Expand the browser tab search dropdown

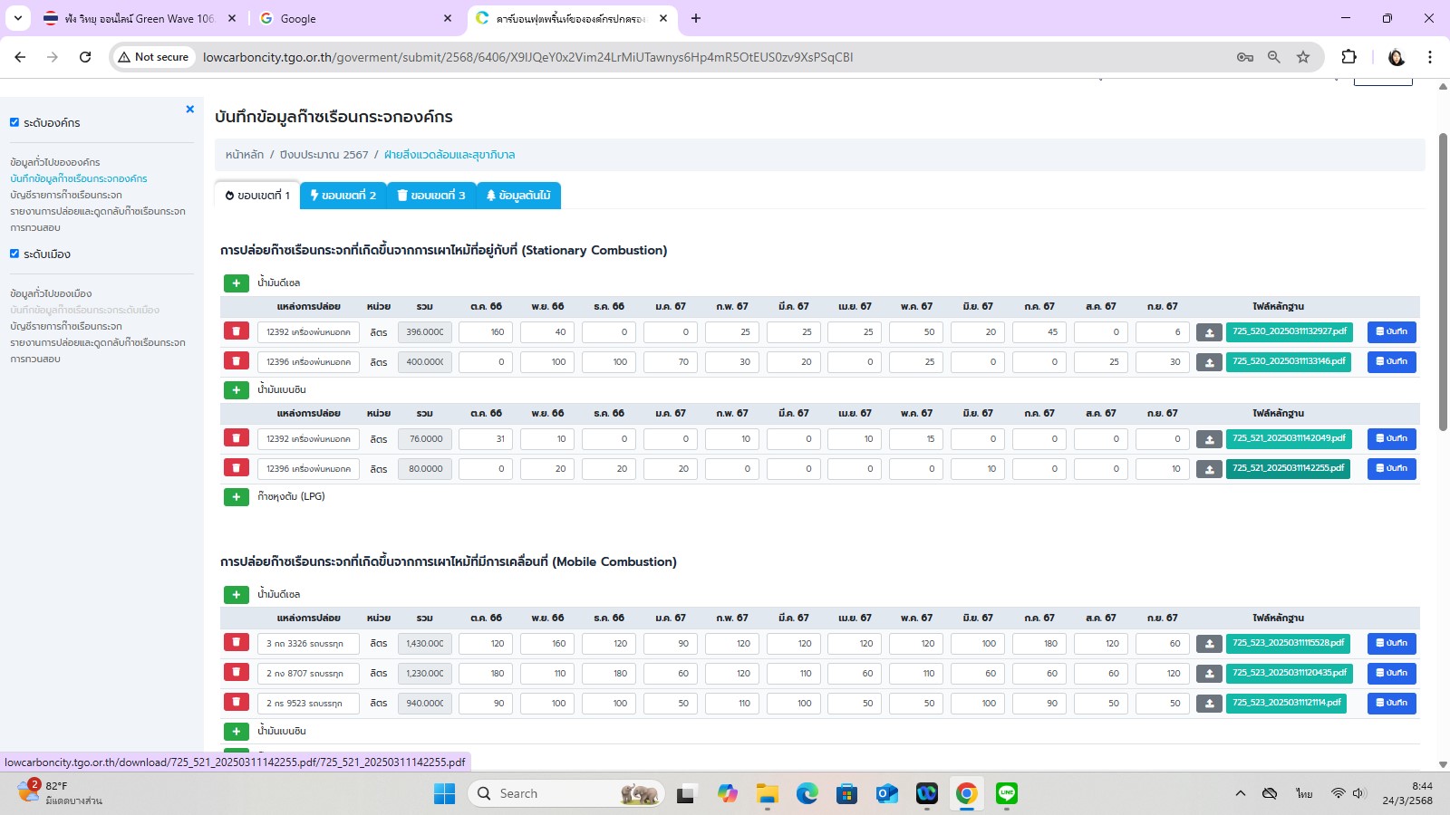[18, 18]
